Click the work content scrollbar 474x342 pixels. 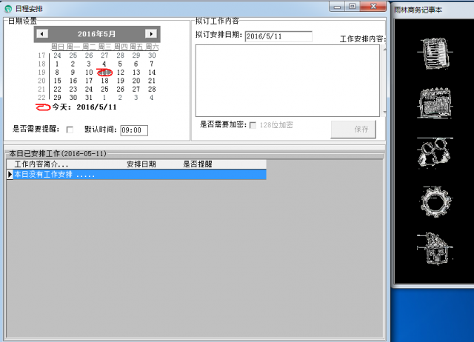384,81
